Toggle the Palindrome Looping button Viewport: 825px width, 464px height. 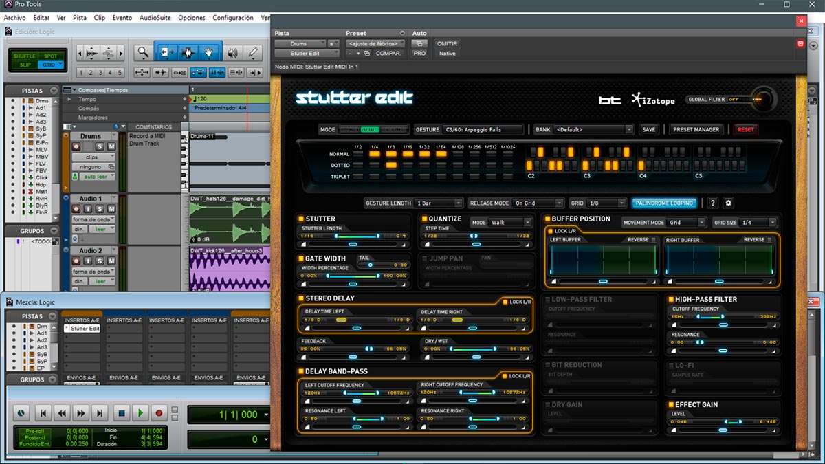(x=664, y=203)
